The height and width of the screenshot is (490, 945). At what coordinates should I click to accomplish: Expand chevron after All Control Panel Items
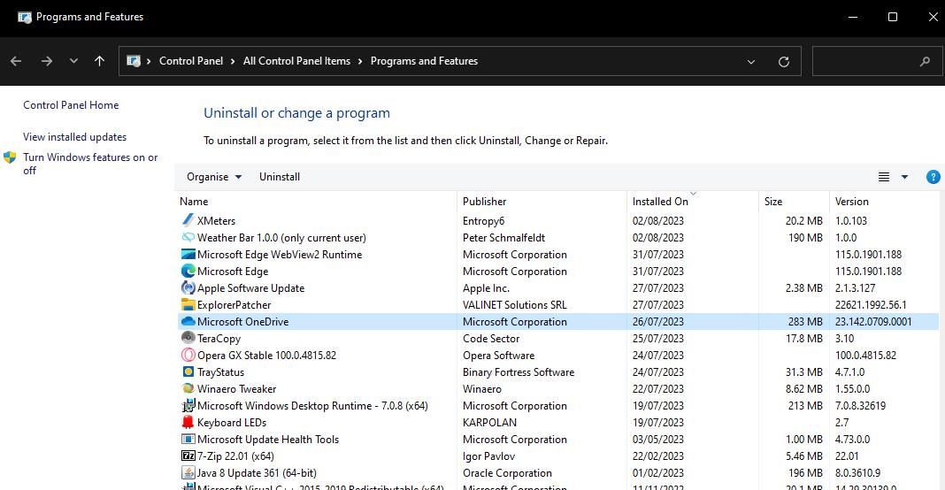pos(360,61)
